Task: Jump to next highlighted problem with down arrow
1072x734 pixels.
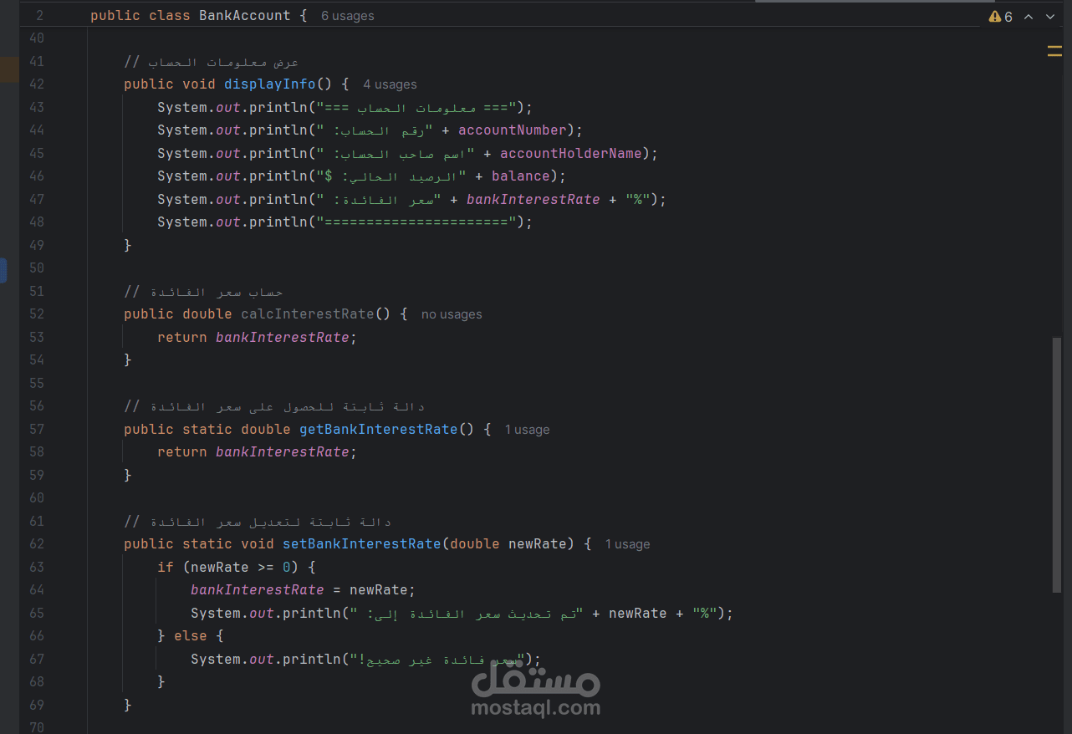Action: [x=1050, y=17]
